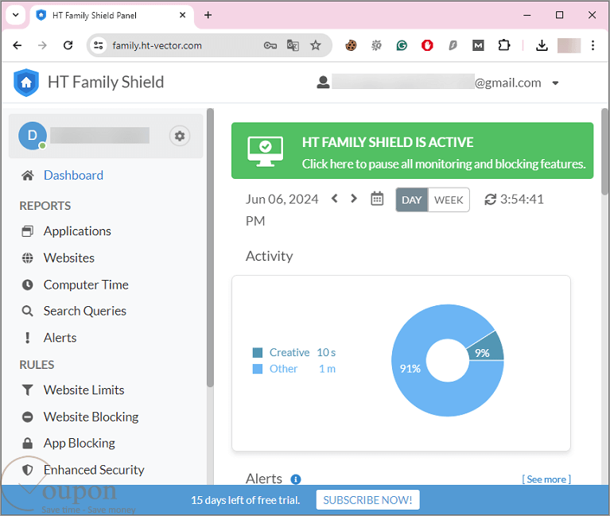Click the browser profile avatar
610x516 pixels.
(569, 45)
